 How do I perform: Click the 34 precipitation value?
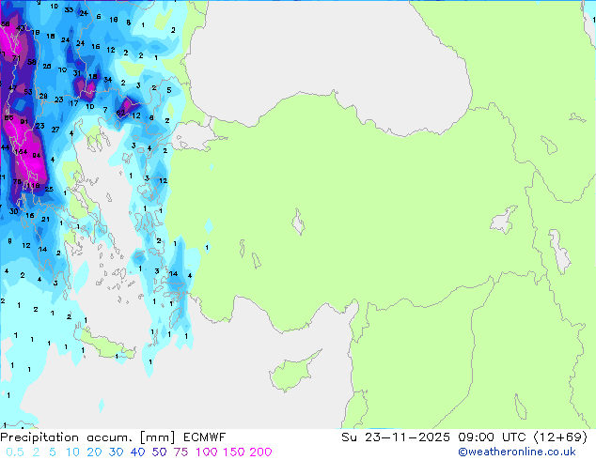(108, 80)
